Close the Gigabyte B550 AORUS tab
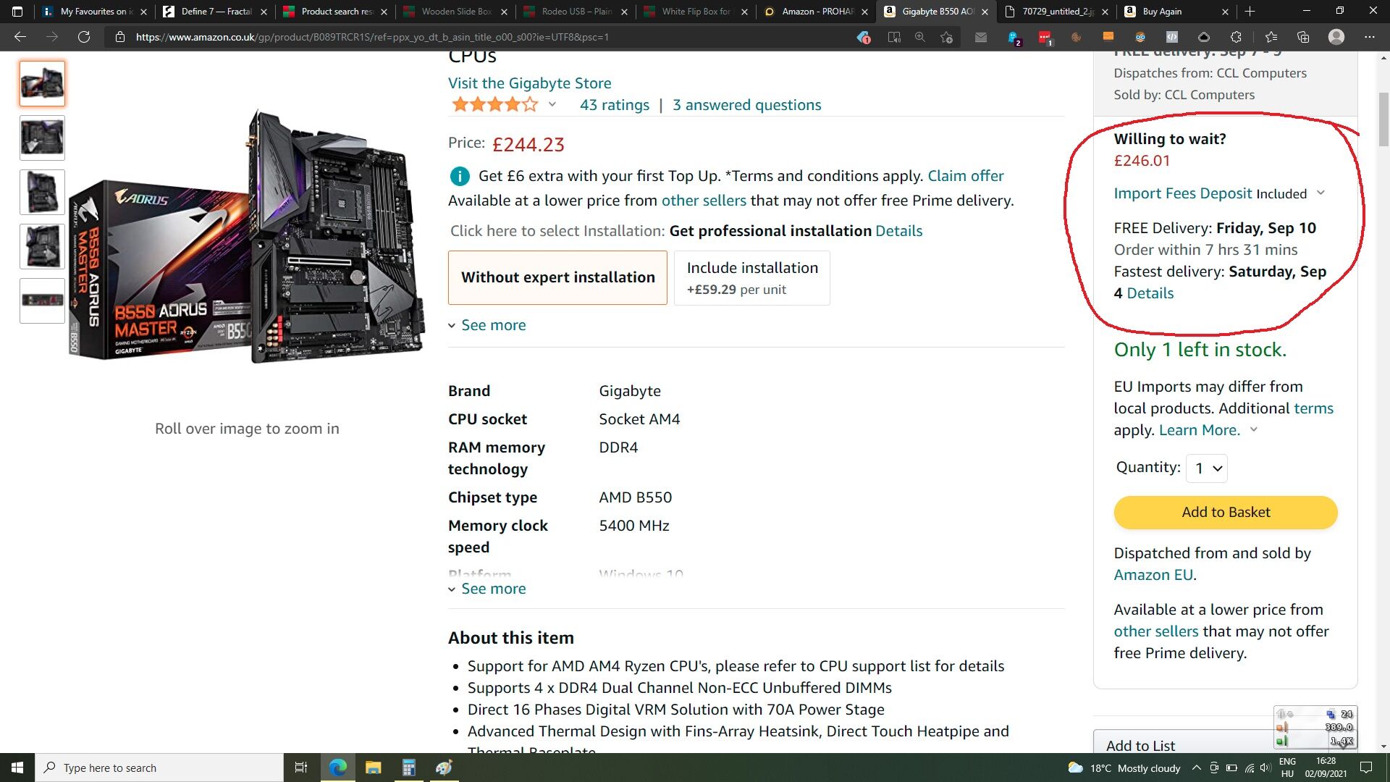1390x782 pixels. click(x=985, y=12)
